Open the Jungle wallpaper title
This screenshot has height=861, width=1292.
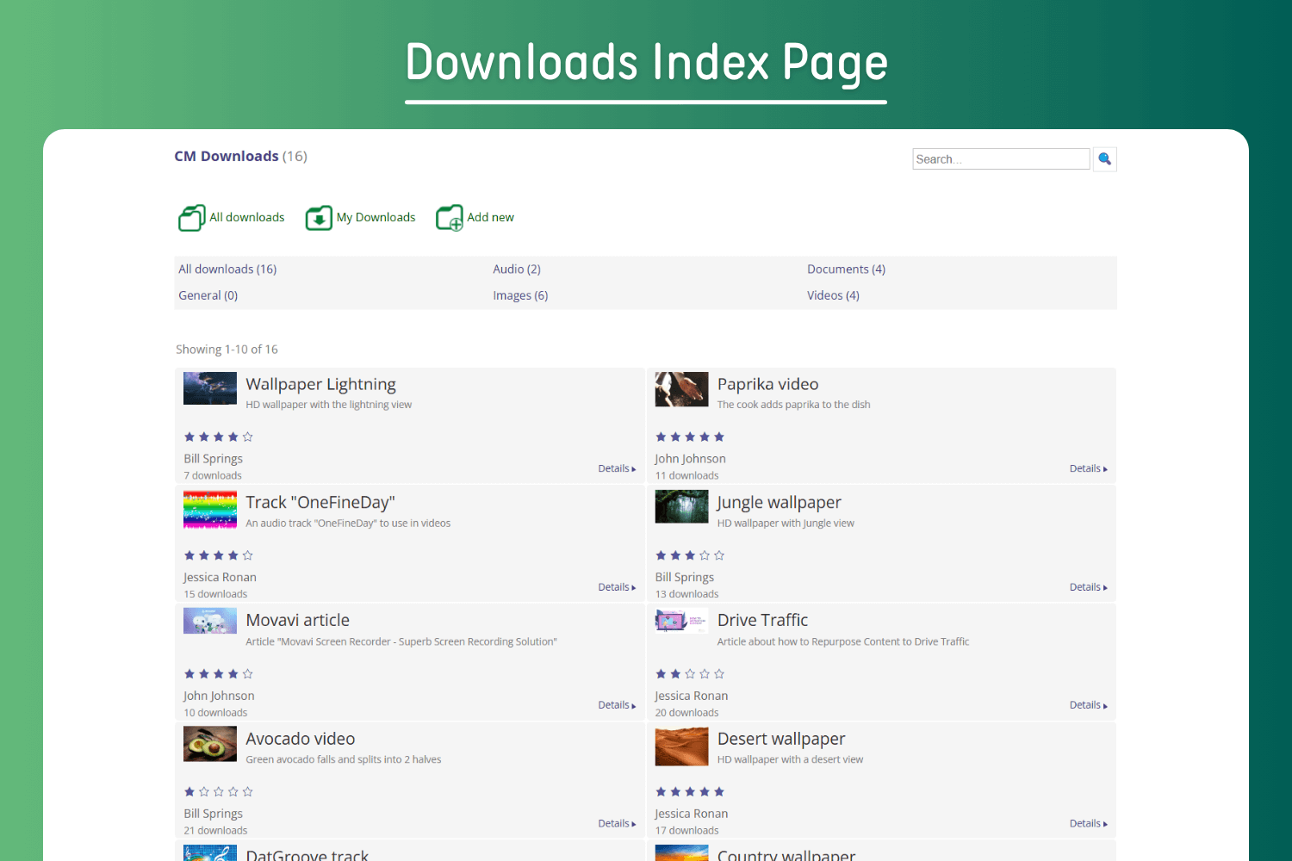[x=779, y=502]
